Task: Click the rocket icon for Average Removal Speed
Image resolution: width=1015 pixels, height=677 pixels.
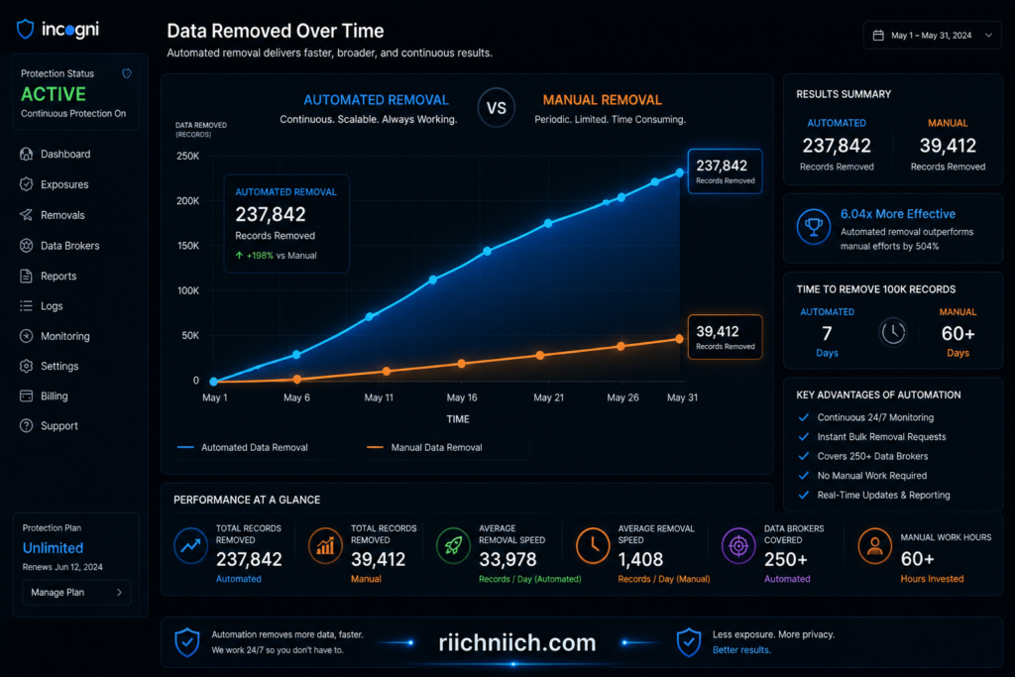Action: (x=453, y=545)
